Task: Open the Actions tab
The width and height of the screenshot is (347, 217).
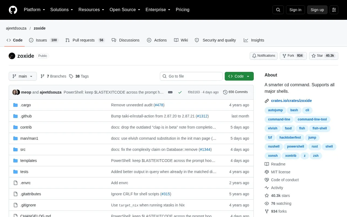Action: (x=157, y=40)
